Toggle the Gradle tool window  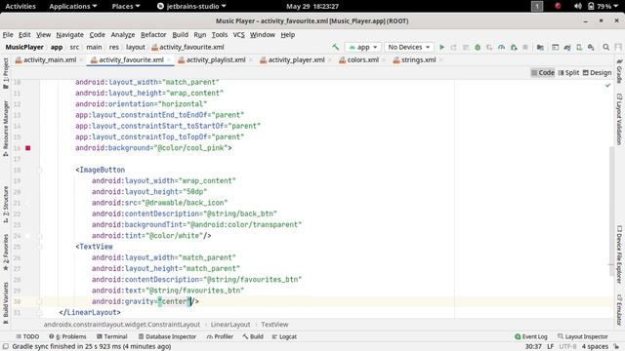pos(619,71)
